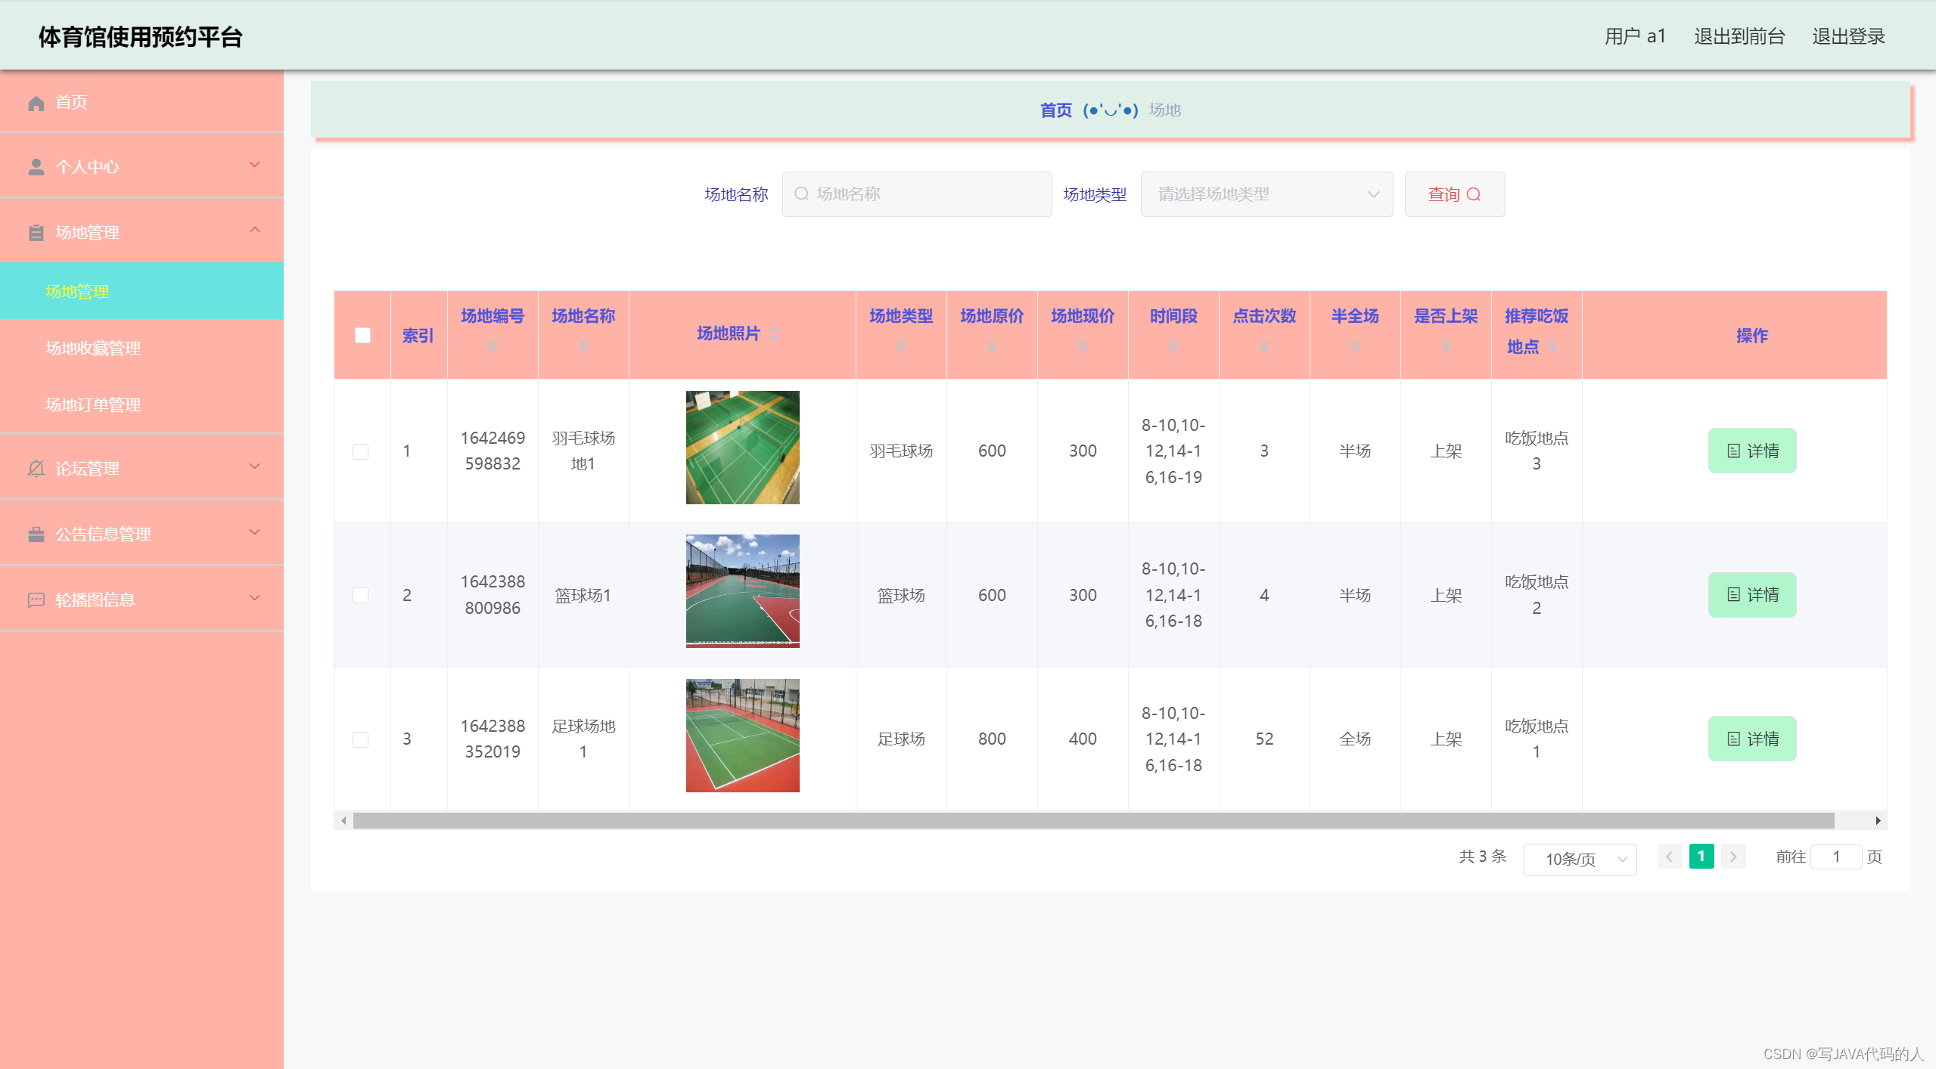Click sort arrows on 场地照片 column
Image resolution: width=1936 pixels, height=1069 pixels.
tap(774, 334)
